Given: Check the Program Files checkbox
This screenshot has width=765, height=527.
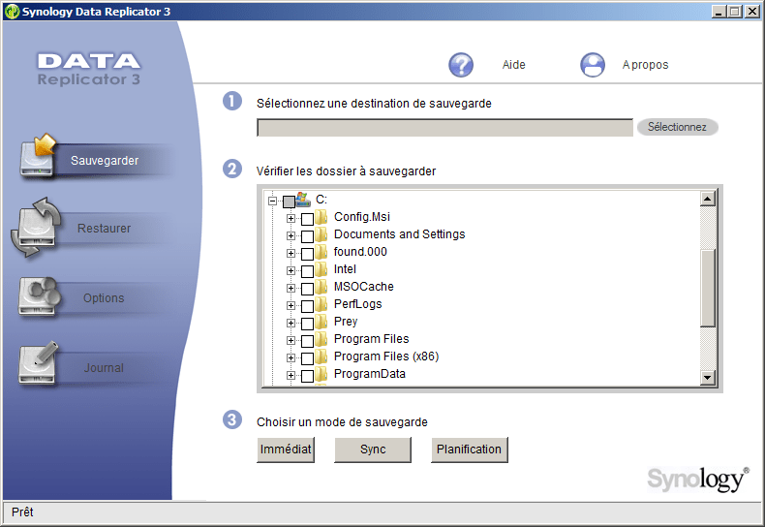Looking at the screenshot, I should 307,341.
